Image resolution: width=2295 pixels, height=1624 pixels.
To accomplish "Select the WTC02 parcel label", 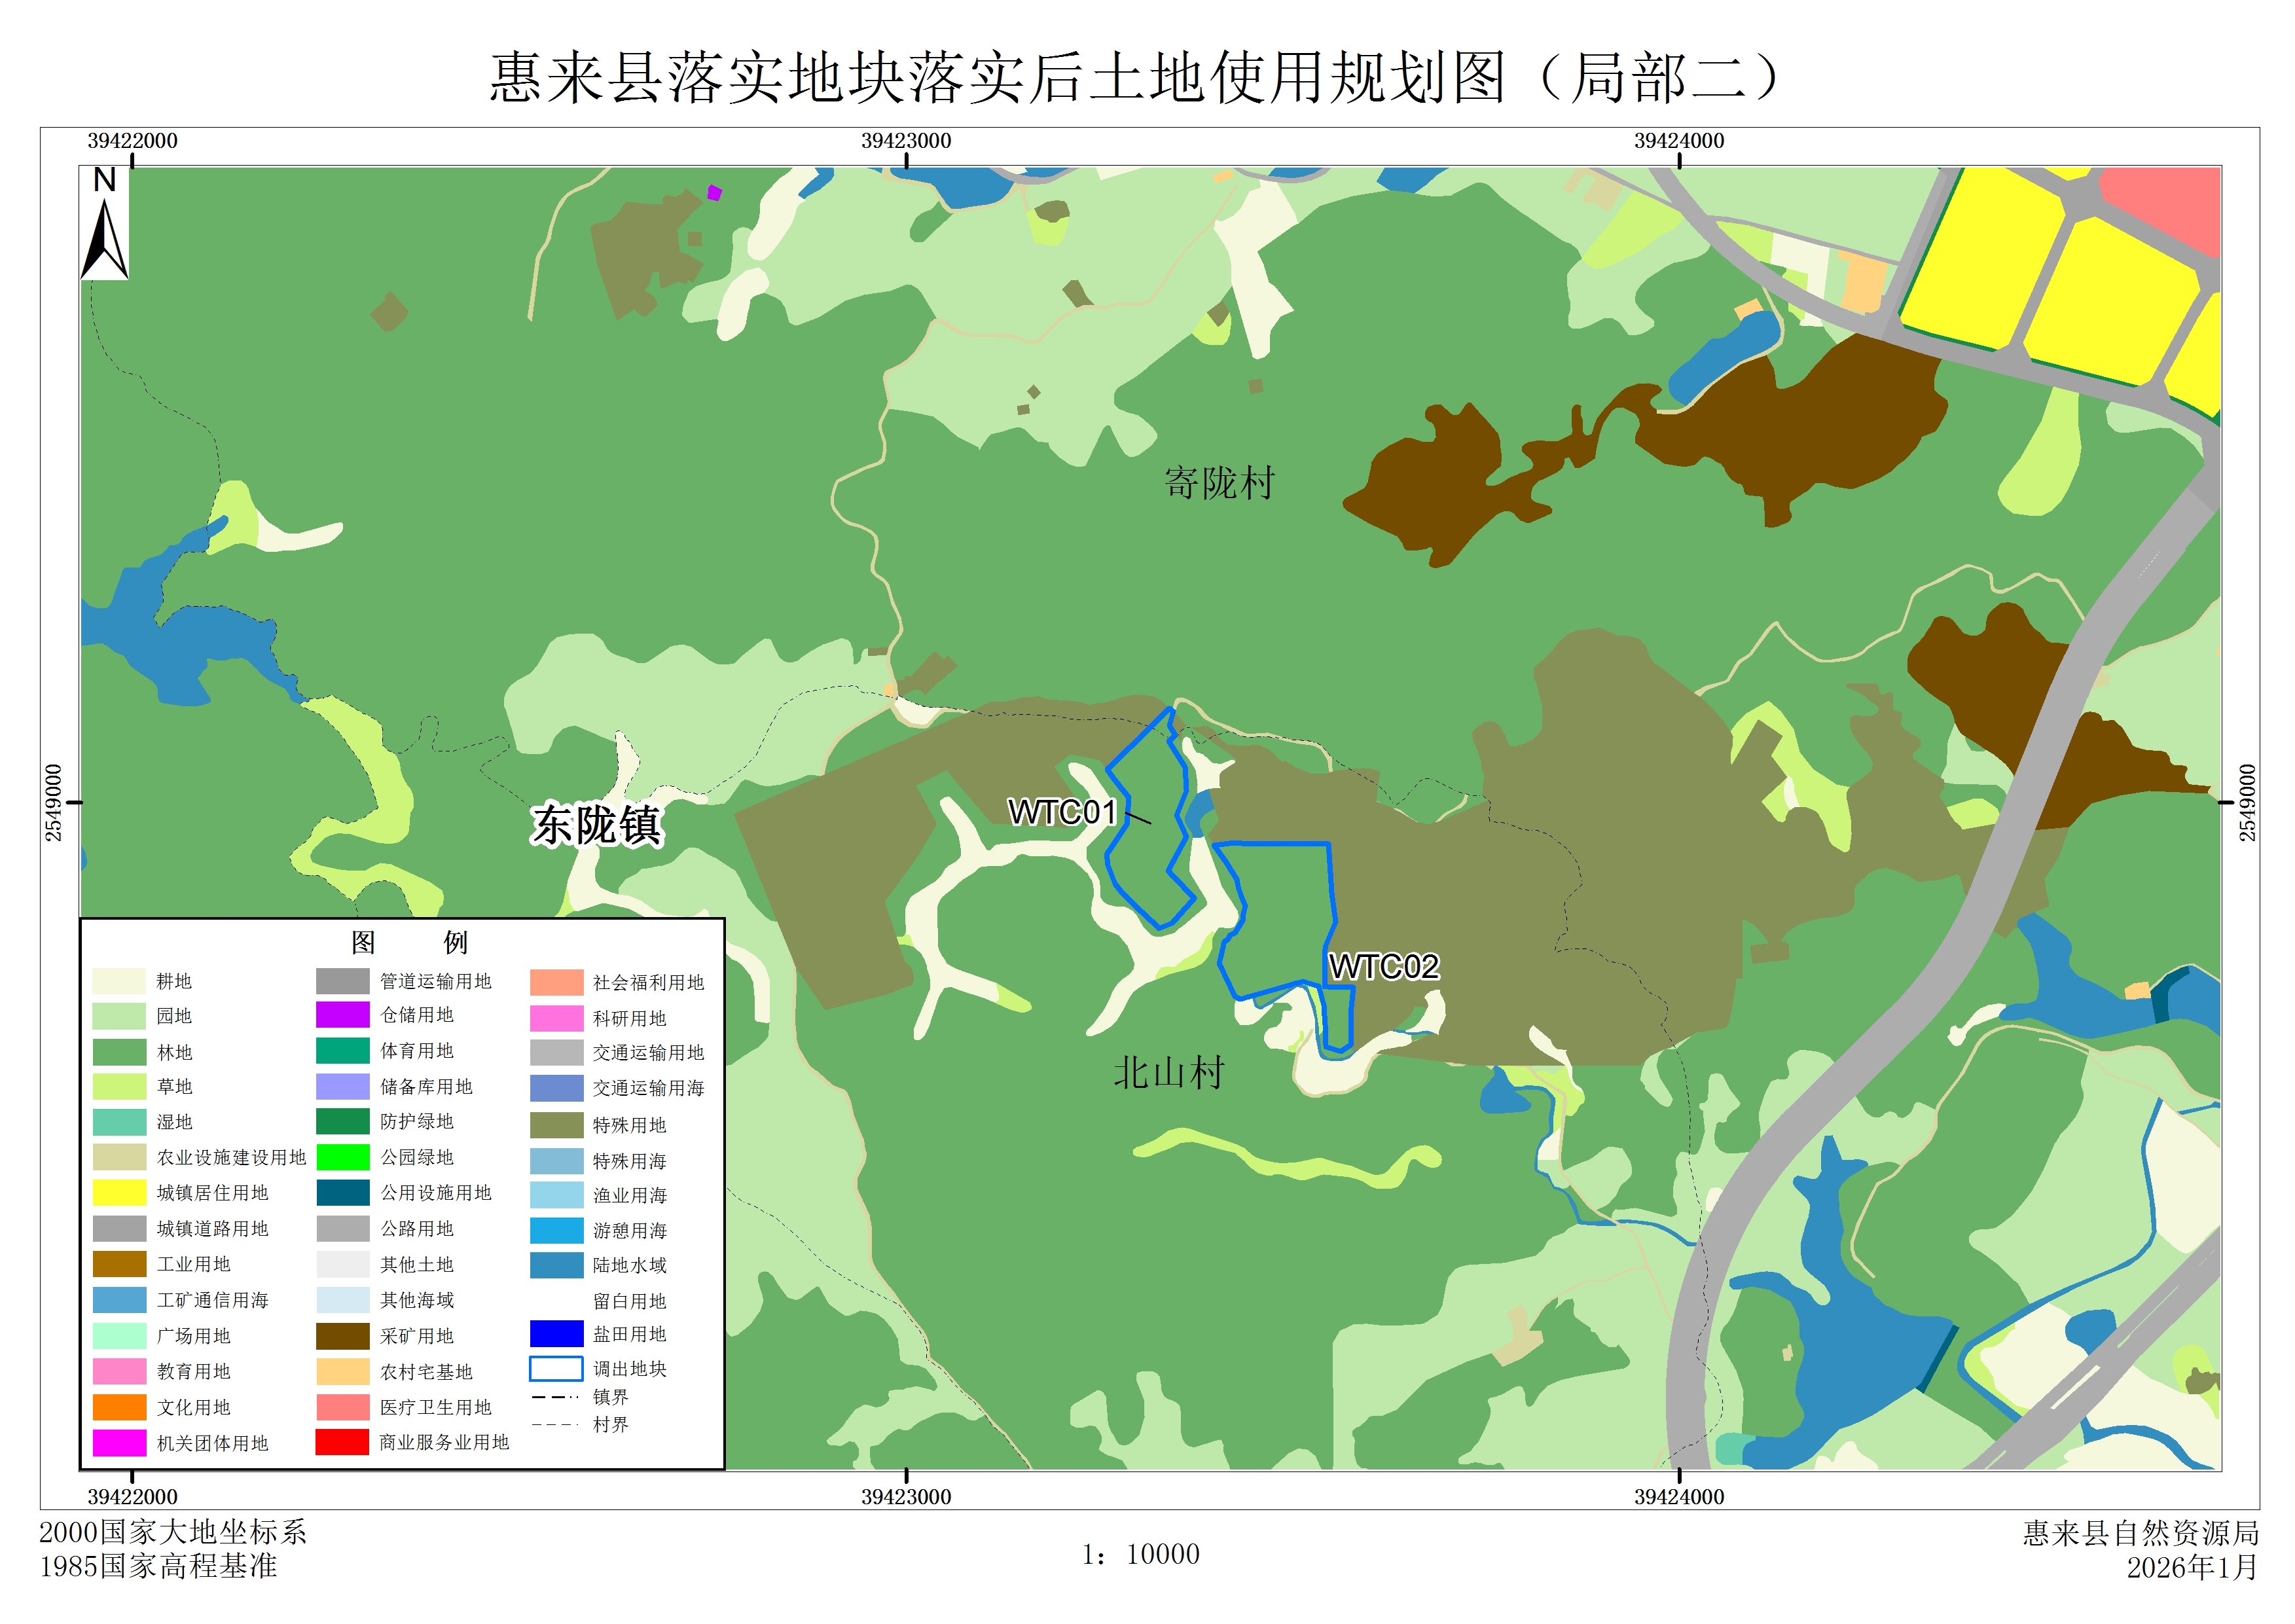I will pos(1383,966).
